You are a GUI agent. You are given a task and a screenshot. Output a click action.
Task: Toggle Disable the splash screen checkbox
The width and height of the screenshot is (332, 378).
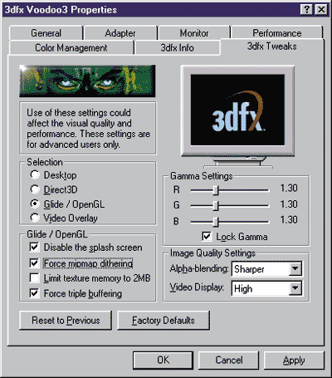pyautogui.click(x=34, y=248)
